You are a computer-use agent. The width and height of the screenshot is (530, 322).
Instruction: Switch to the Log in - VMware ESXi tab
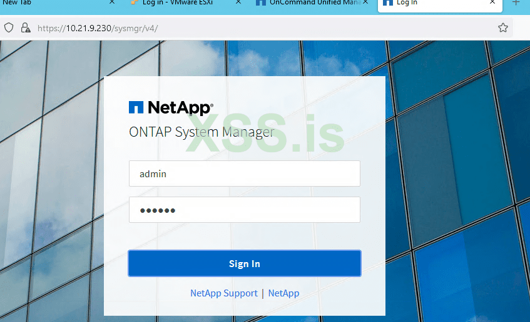coord(178,2)
